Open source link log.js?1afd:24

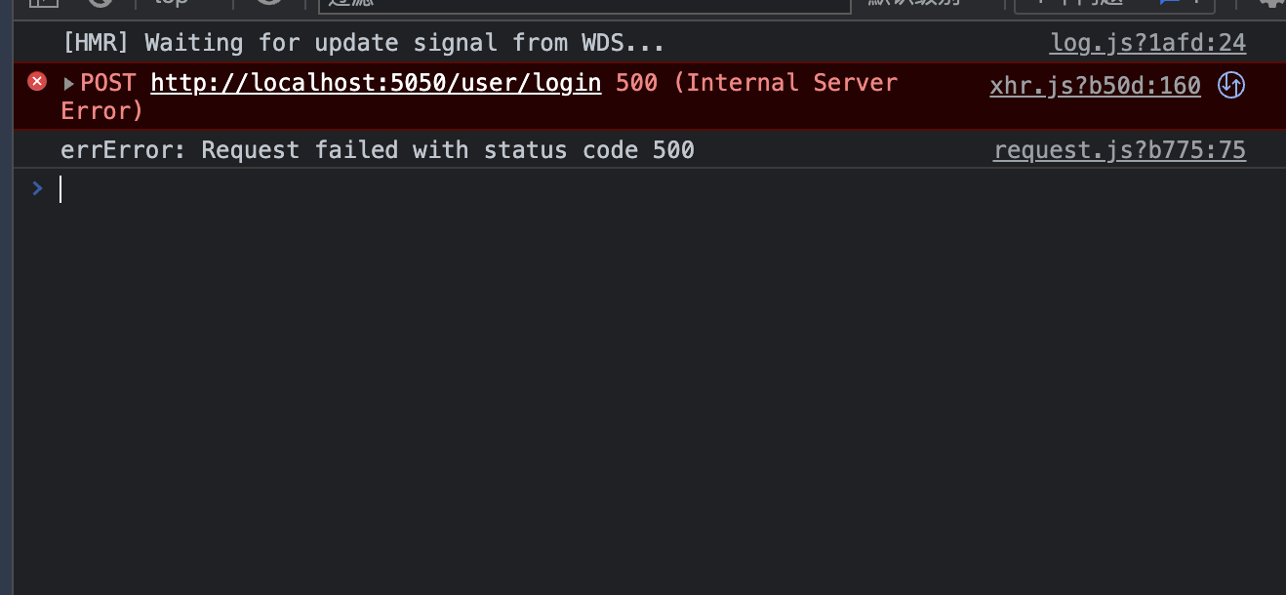click(x=1147, y=43)
